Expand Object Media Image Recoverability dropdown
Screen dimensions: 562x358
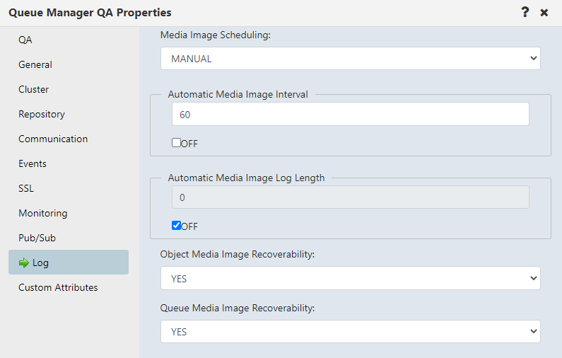[x=350, y=278]
